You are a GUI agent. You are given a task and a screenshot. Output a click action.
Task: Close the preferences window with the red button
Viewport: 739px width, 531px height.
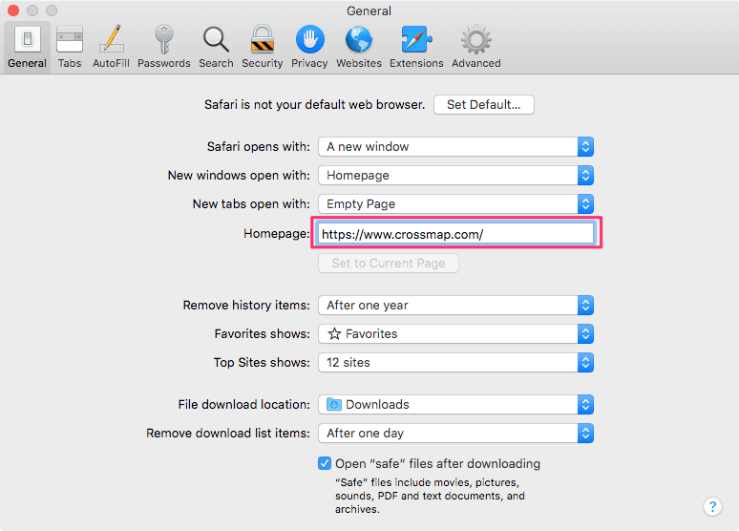pyautogui.click(x=13, y=11)
